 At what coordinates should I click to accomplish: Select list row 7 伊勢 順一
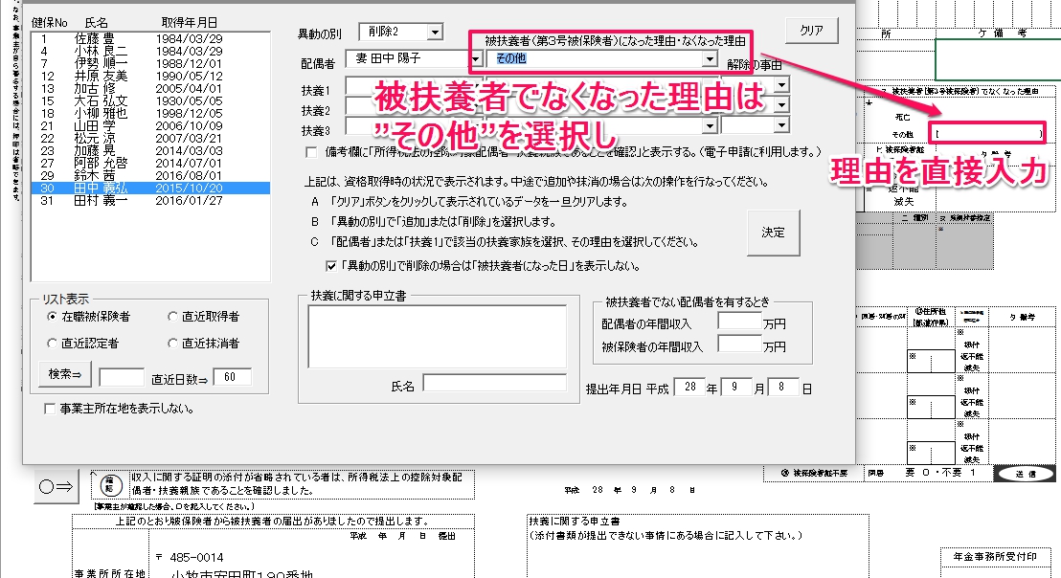(150, 63)
